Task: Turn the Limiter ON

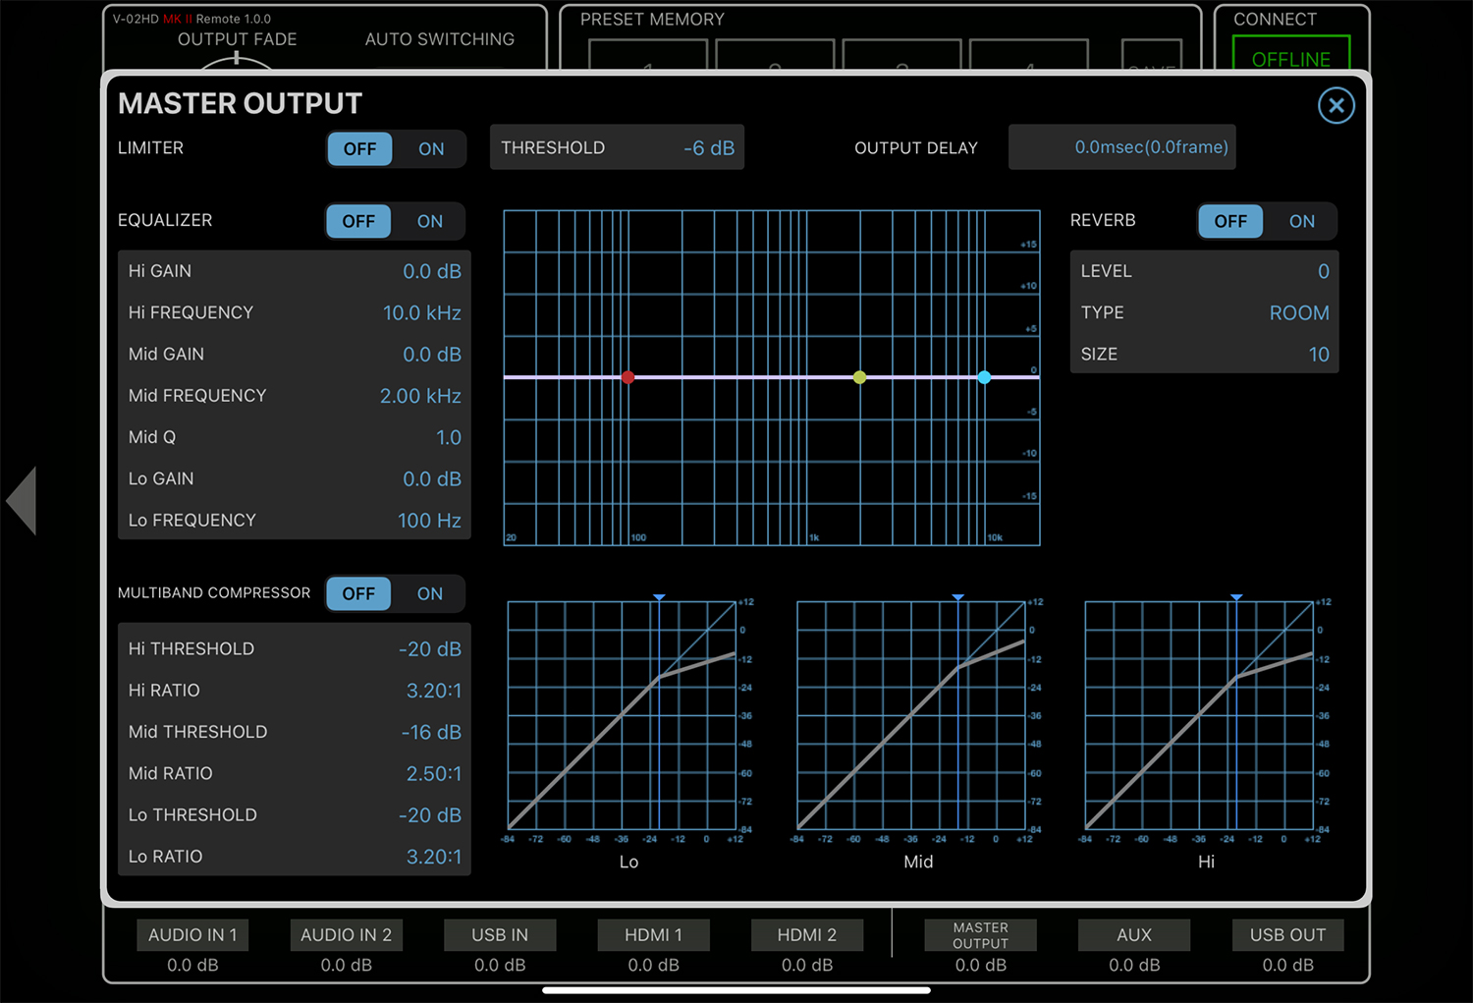Action: (x=431, y=149)
